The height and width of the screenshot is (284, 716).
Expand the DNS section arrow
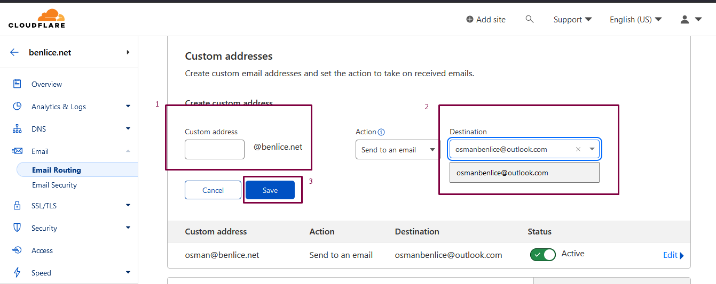coord(128,128)
